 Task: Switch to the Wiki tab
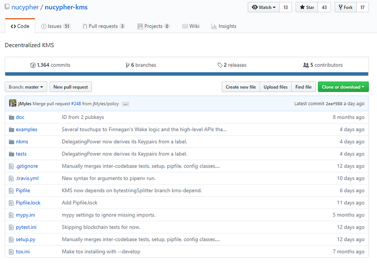pyautogui.click(x=191, y=26)
